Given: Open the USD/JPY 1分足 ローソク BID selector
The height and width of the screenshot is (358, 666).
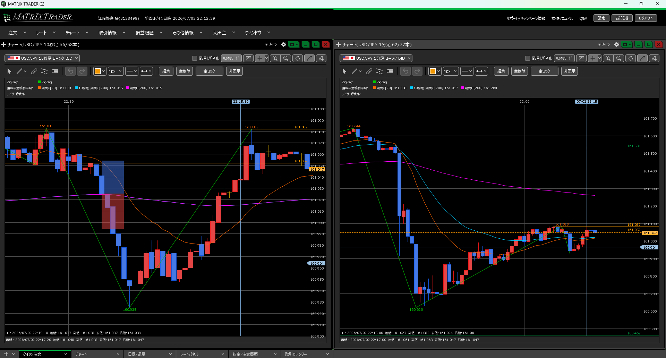Looking at the screenshot, I should [376, 58].
